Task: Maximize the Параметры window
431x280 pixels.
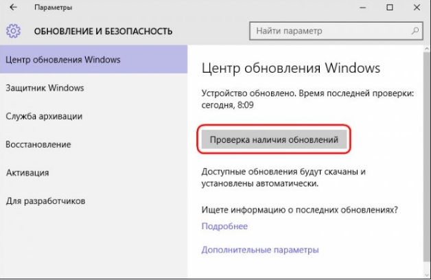Action: coord(390,8)
